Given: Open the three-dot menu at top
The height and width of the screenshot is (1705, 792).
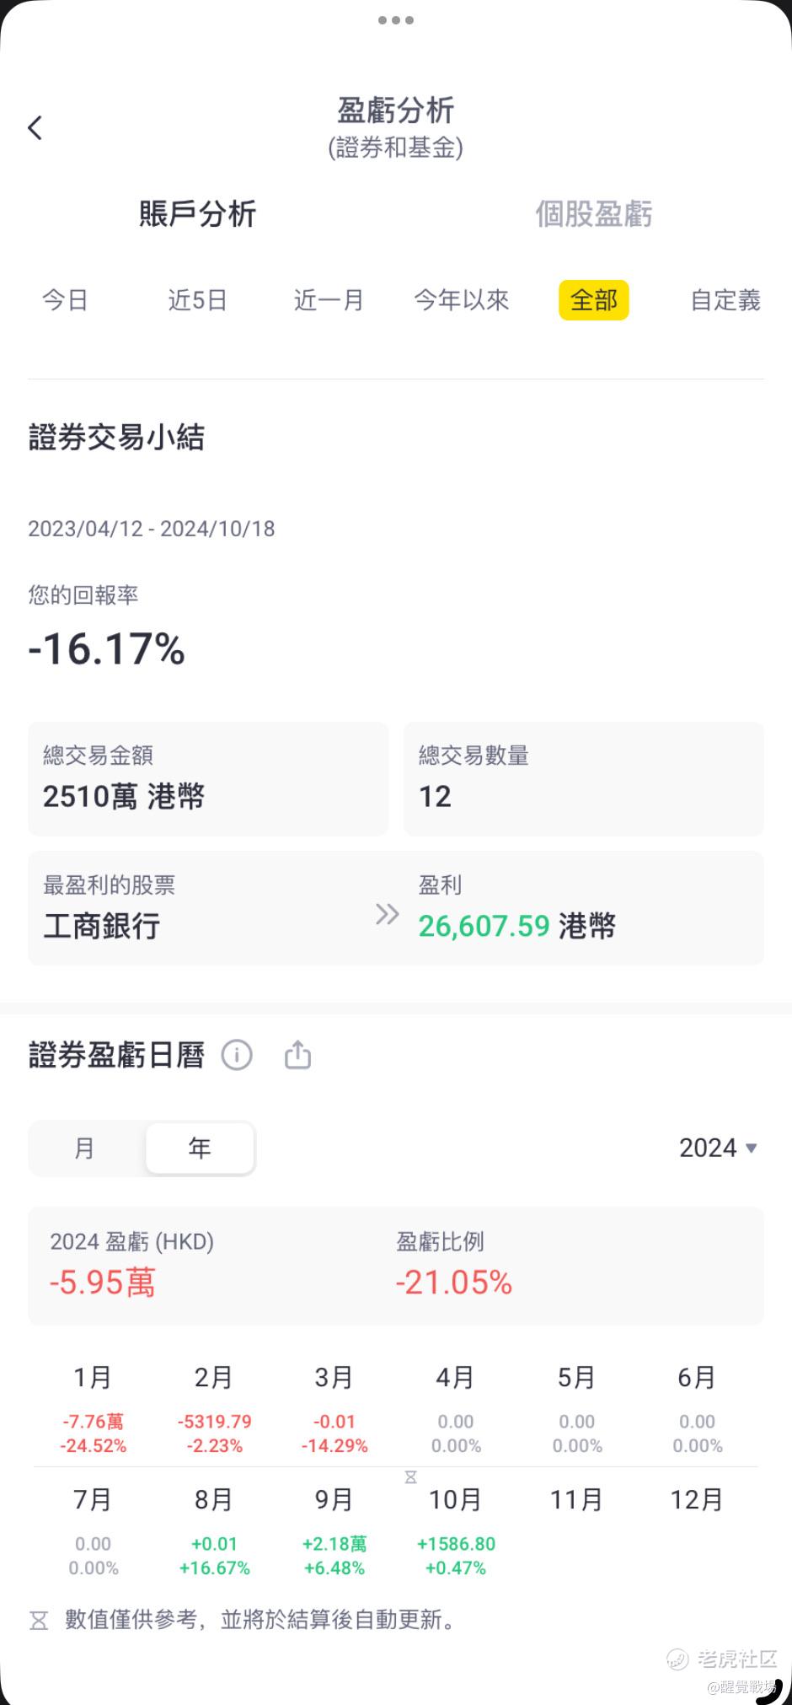Looking at the screenshot, I should coord(395,20).
